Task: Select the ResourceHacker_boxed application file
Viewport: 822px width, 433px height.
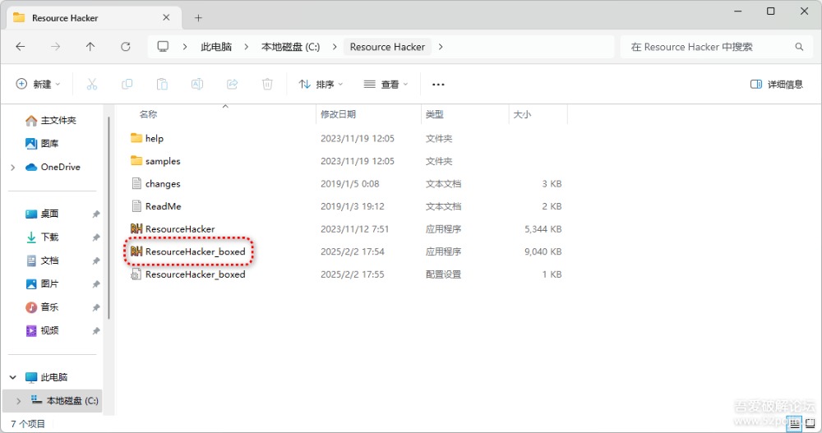Action: tap(195, 251)
